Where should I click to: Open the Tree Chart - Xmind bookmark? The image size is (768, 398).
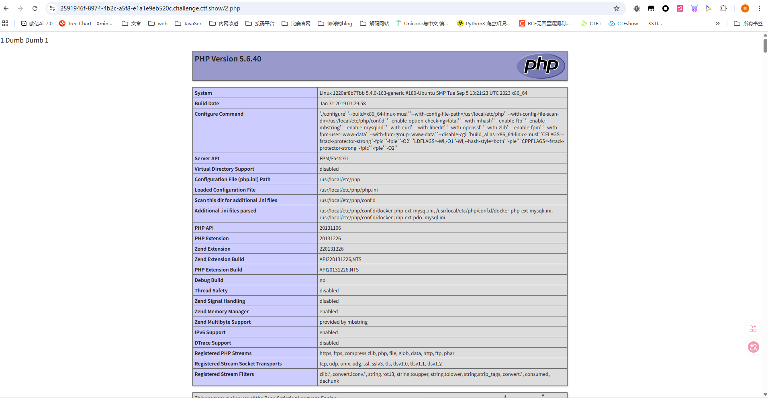pos(86,23)
